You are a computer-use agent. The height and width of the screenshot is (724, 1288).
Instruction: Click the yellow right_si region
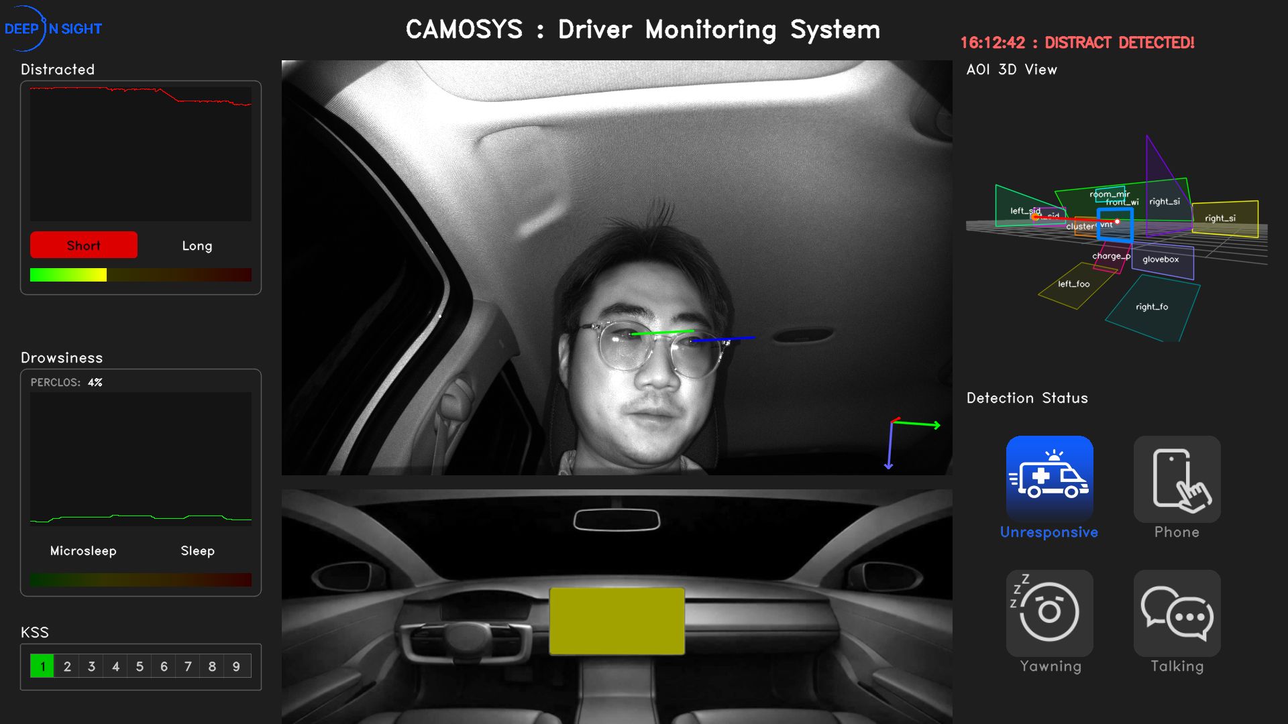tap(1224, 219)
